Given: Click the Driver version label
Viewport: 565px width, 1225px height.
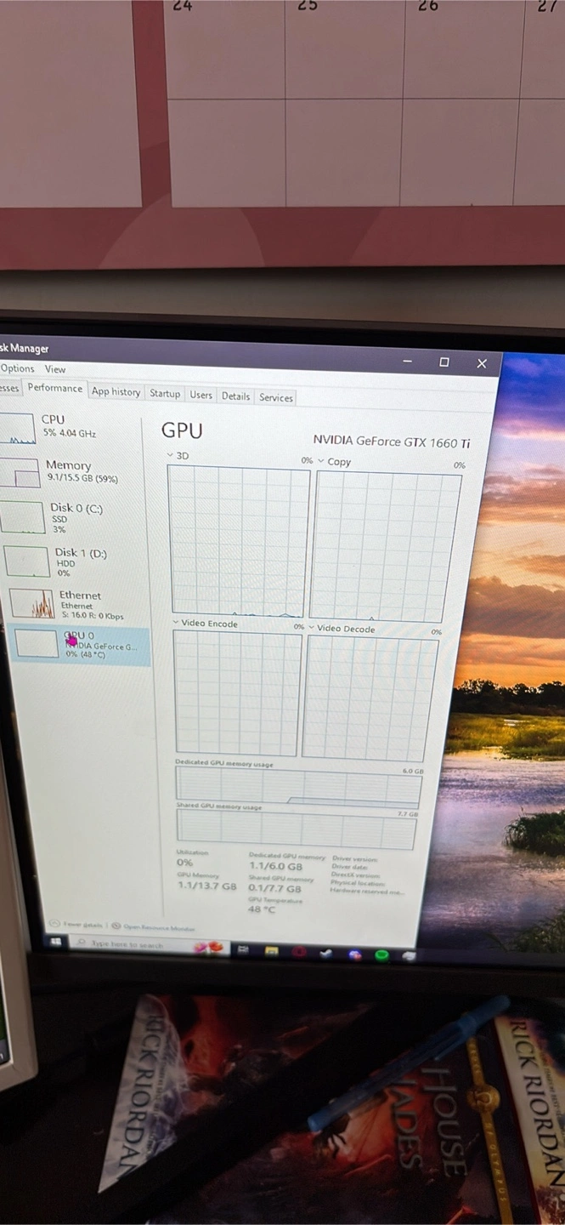Looking at the screenshot, I should coord(353,858).
